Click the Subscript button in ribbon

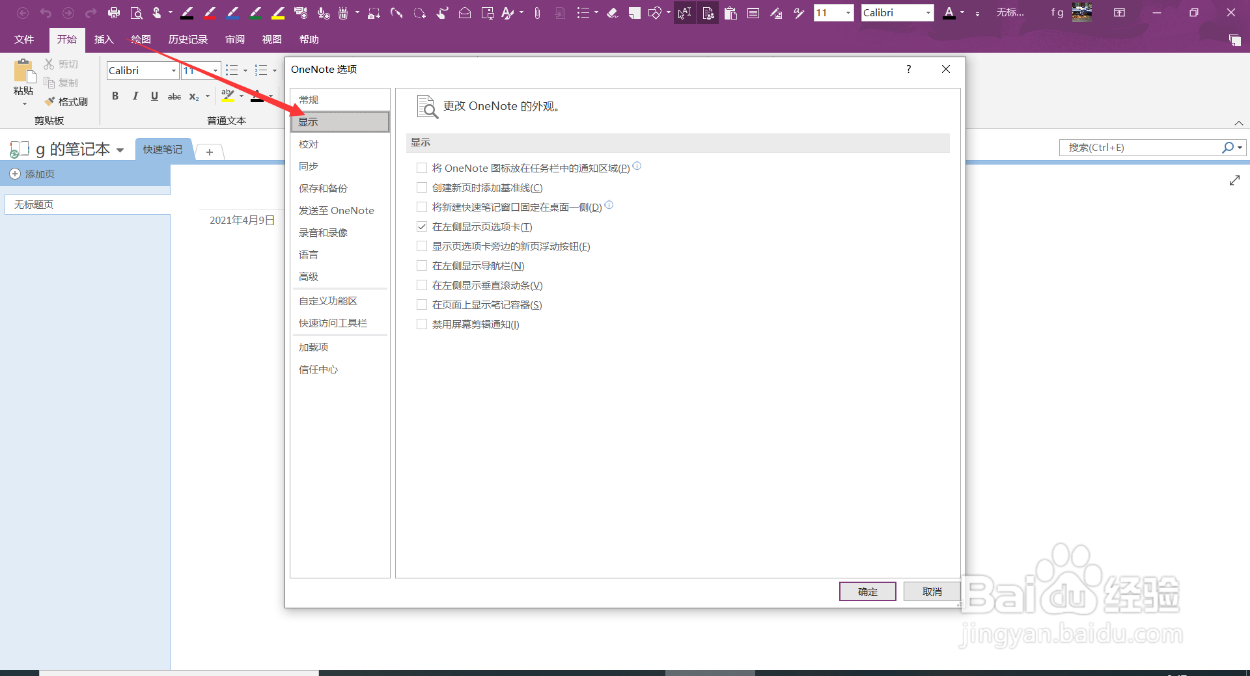[x=193, y=96]
